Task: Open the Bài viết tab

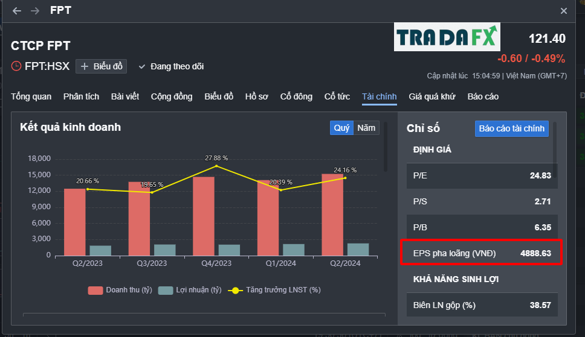Action: pos(125,96)
